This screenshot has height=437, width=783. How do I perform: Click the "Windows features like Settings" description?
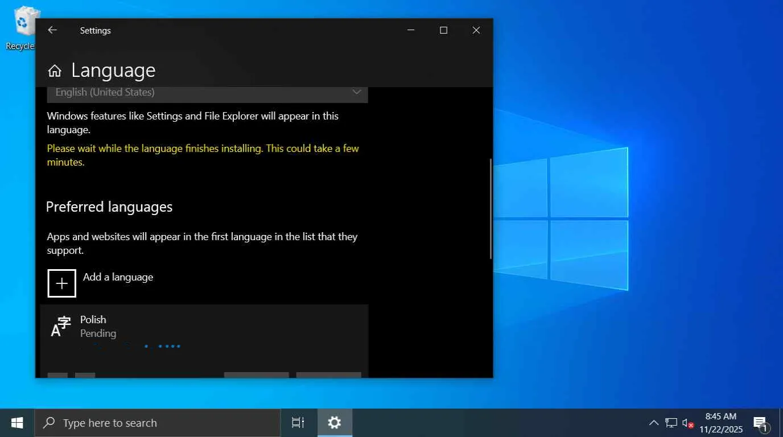pos(193,123)
